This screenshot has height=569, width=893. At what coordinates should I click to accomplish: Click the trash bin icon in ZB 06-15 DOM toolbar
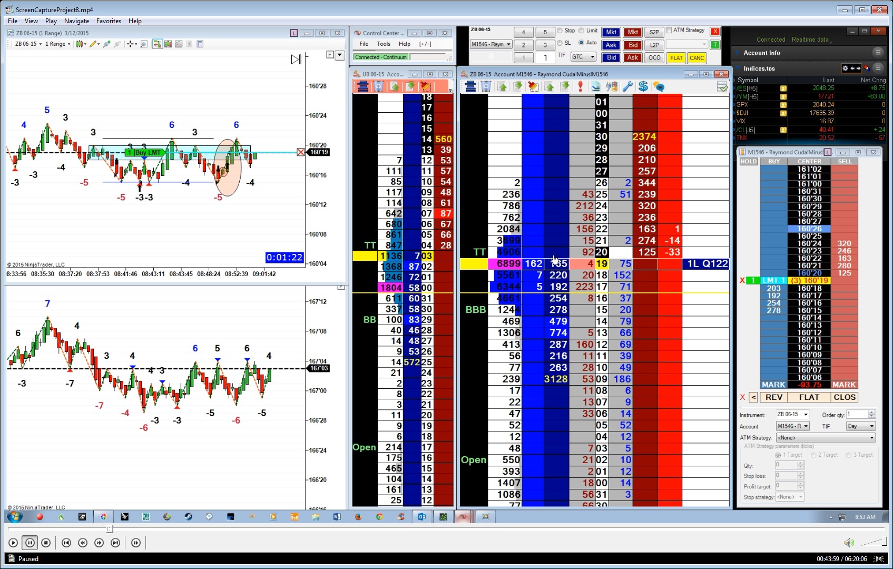click(x=486, y=86)
